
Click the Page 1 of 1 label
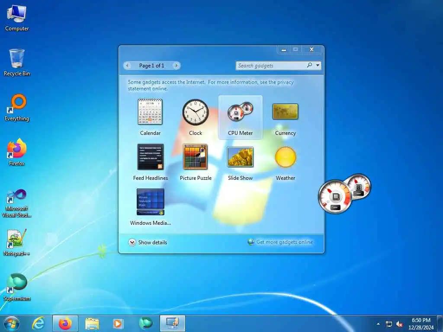(151, 66)
